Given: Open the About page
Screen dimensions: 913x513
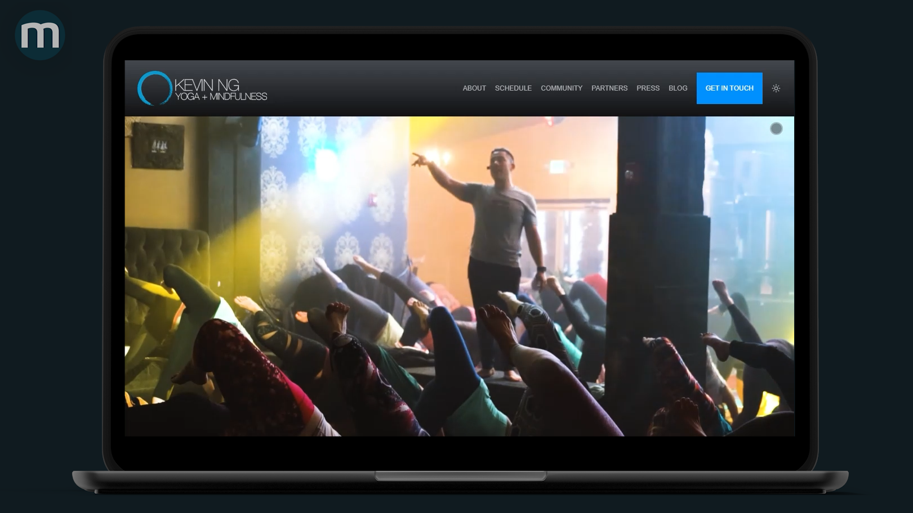Looking at the screenshot, I should coord(474,88).
